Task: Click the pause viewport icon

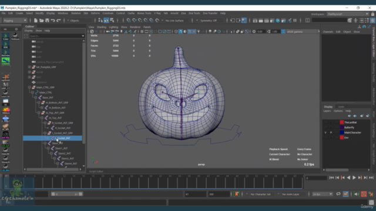Action: (x=295, y=21)
